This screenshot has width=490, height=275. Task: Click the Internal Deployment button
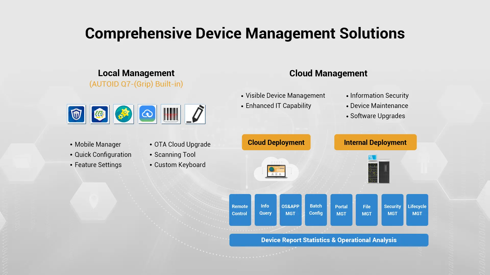[x=375, y=142]
